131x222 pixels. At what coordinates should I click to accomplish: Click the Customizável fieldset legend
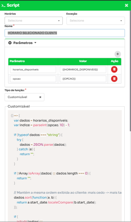[x=19, y=106]
